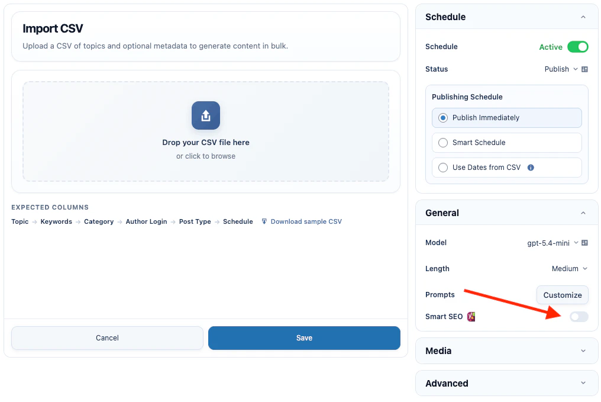Click the Category column label
Image resolution: width=601 pixels, height=402 pixels.
tap(99, 221)
